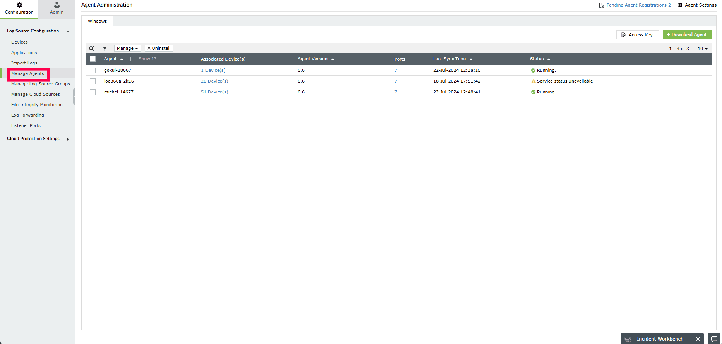Sort by Last Sync Time column

click(x=453, y=59)
